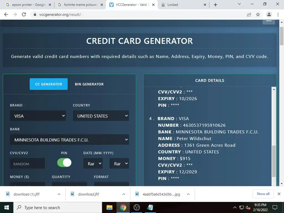Viewport: 284px width, 213px height.
Task: Click card number 4630537195910626
Action: tap(204, 125)
